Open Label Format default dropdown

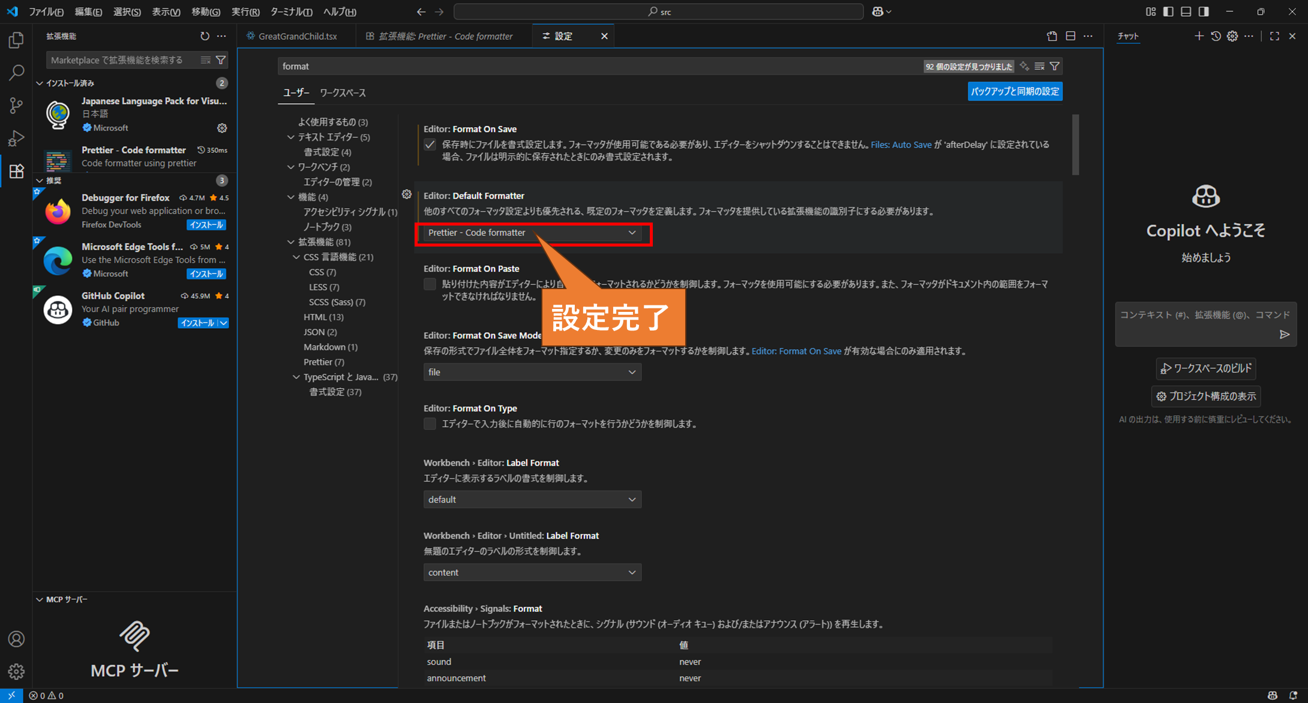[x=532, y=500]
